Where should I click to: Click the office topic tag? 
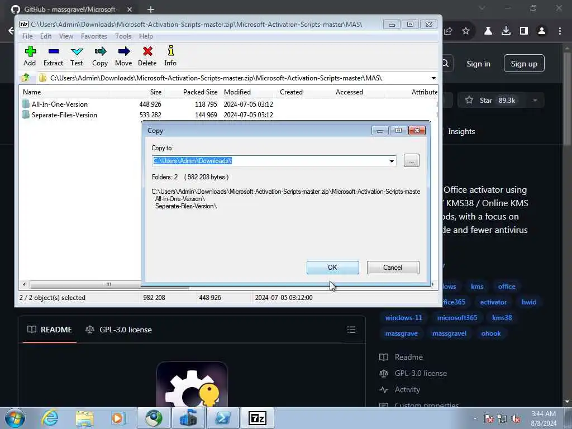507,287
